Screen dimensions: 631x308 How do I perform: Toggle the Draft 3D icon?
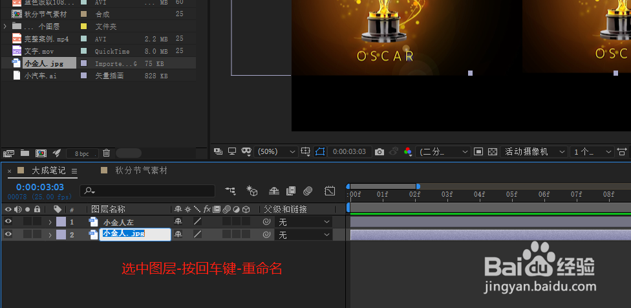(252, 191)
